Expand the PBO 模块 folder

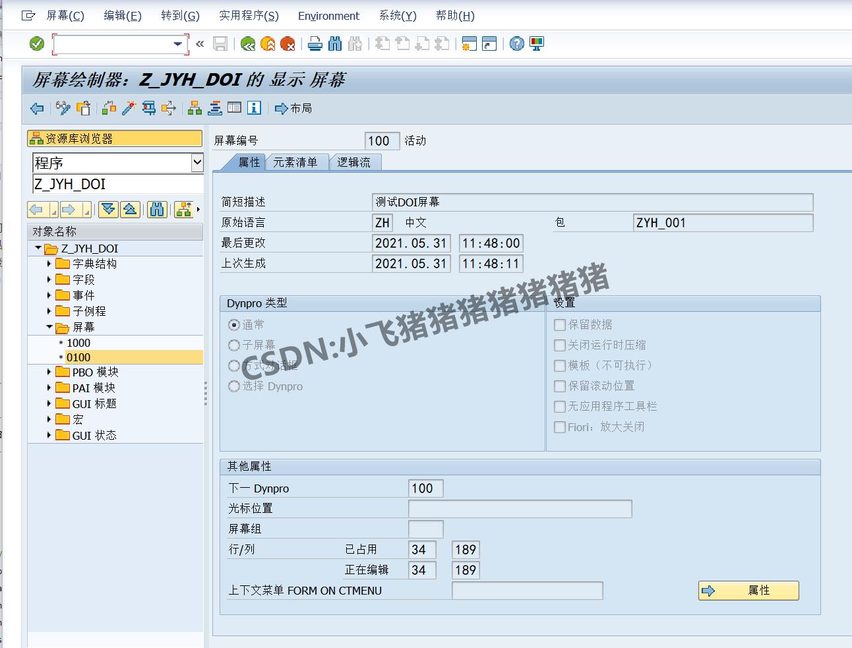49,372
